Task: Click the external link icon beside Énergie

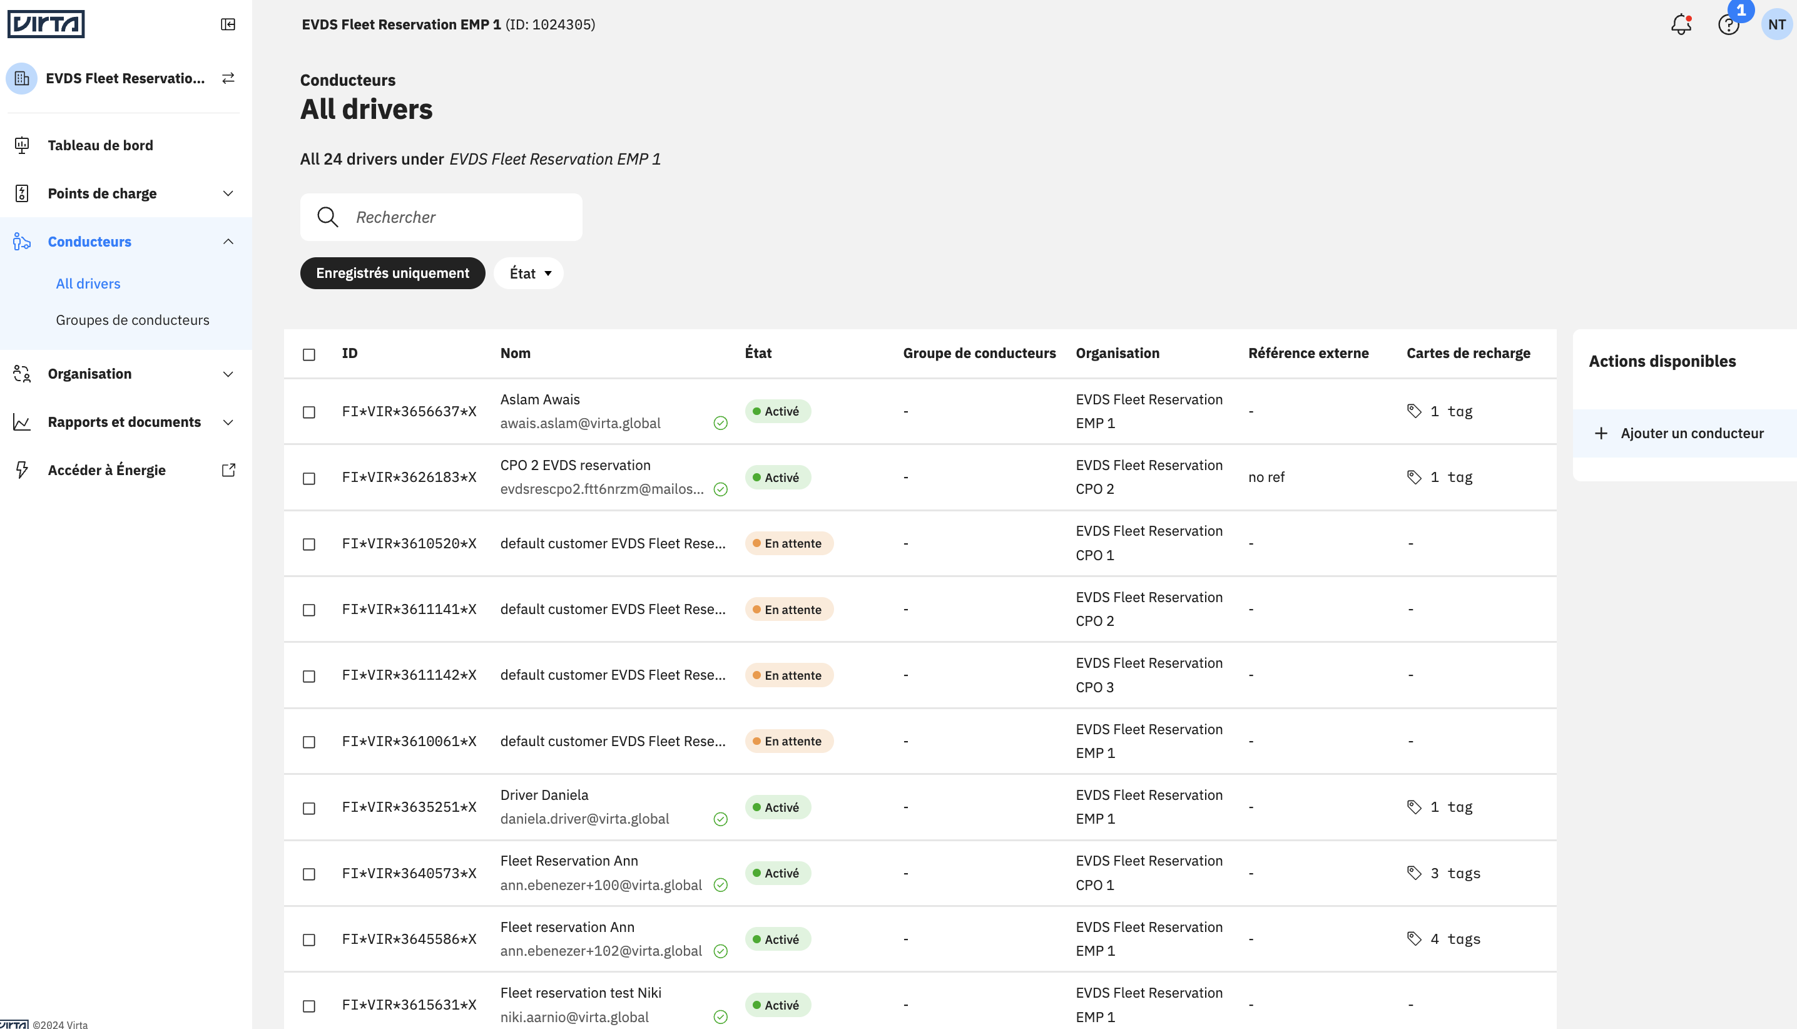Action: pyautogui.click(x=228, y=470)
